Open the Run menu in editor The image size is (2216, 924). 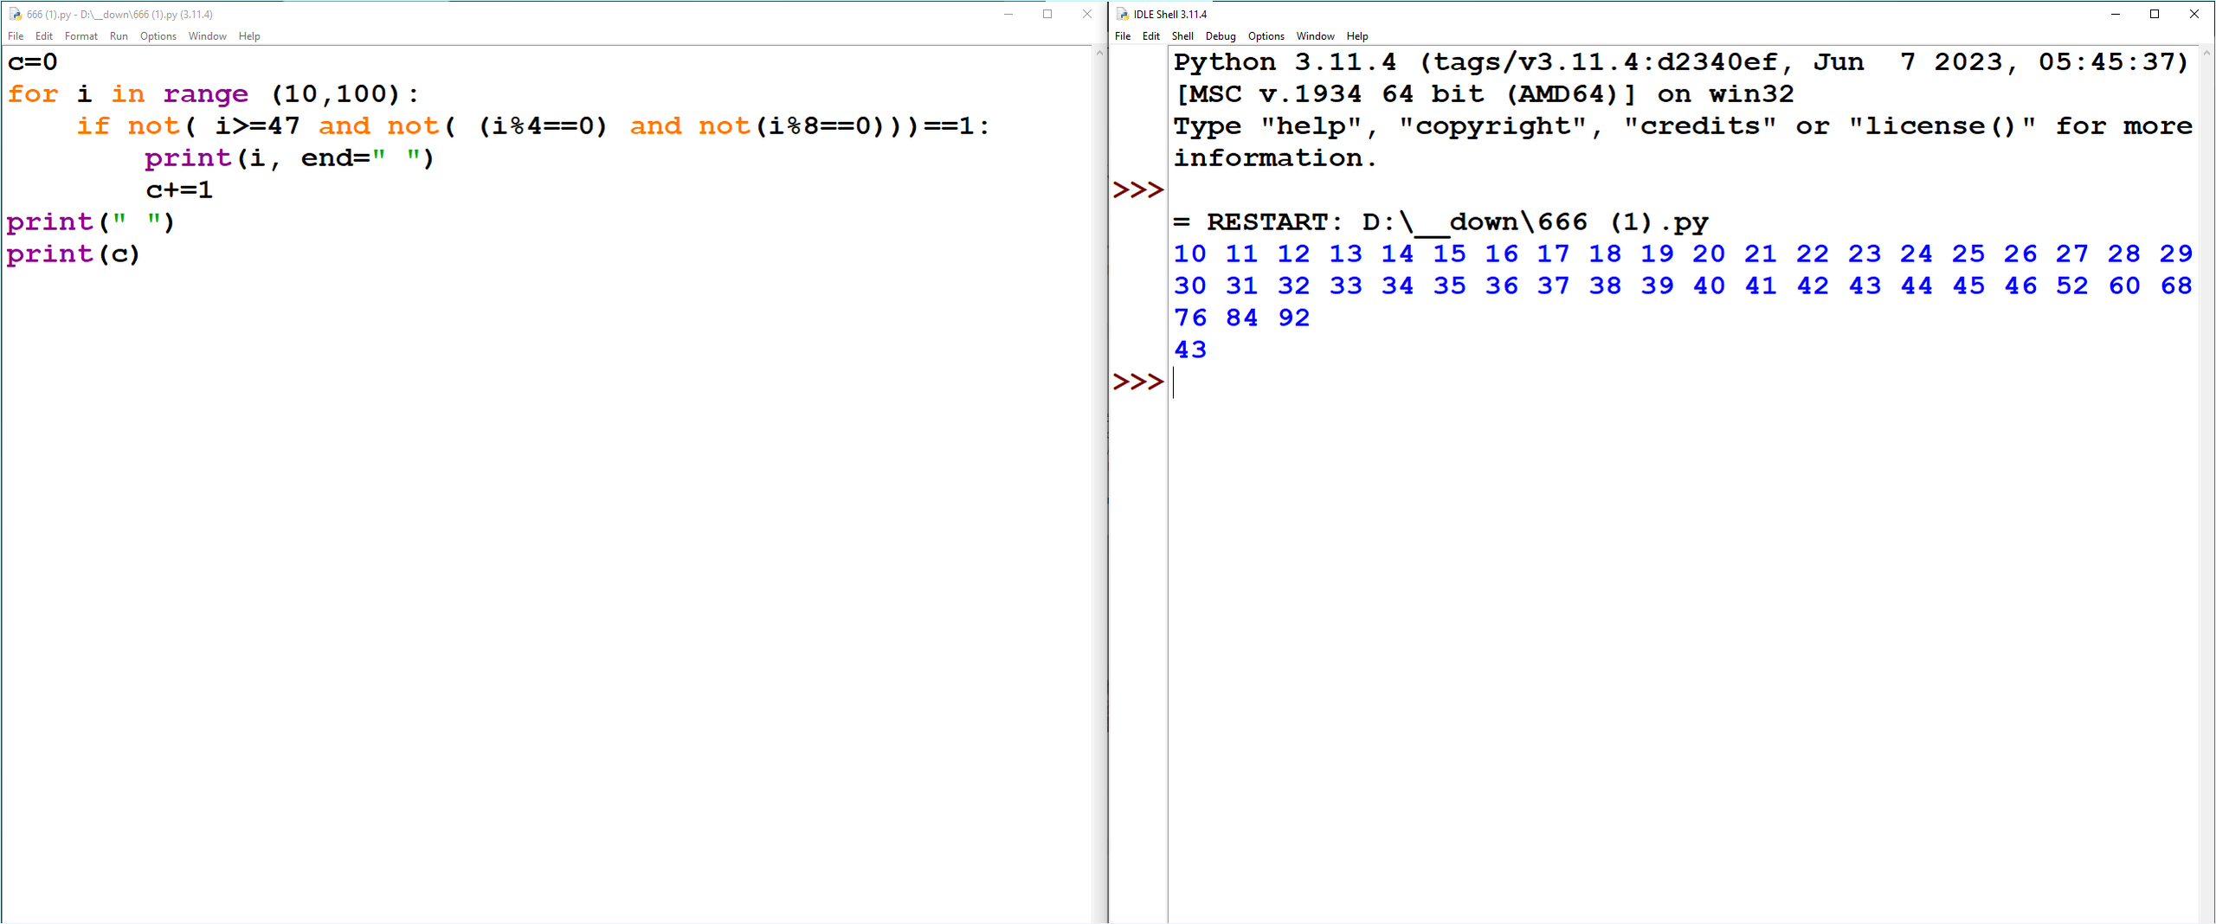click(119, 36)
